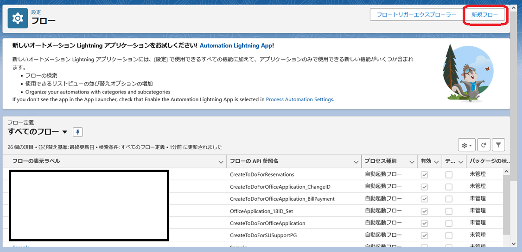Image resolution: width=522 pixels, height=252 pixels.
Task: Open Automation Lightning App link
Action: [x=236, y=45]
